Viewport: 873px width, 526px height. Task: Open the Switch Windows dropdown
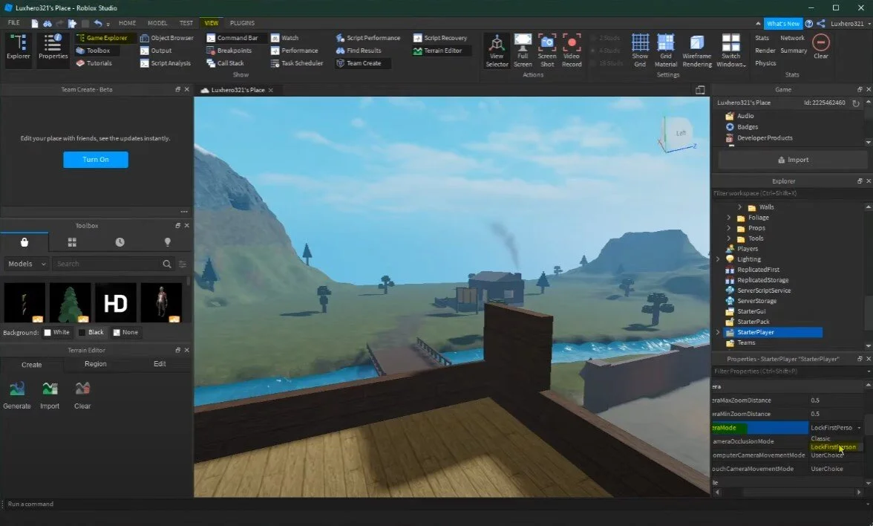pyautogui.click(x=730, y=51)
